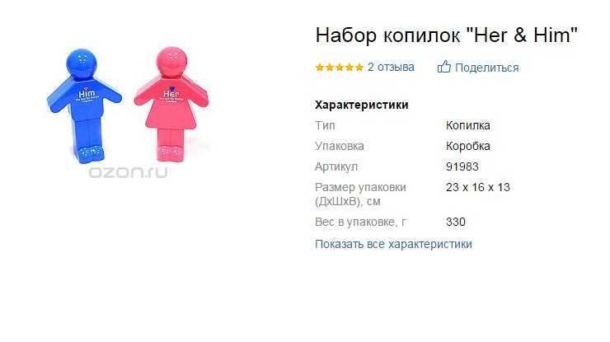Click the pink Her piggy bank figure
The height and width of the screenshot is (342, 610).
pyautogui.click(x=171, y=105)
